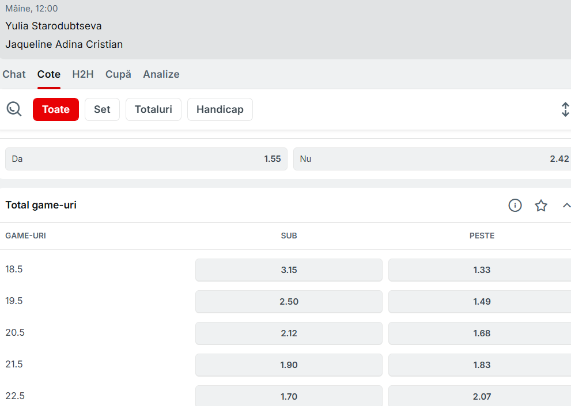
Task: Filter markets by Handicap
Action: click(220, 109)
